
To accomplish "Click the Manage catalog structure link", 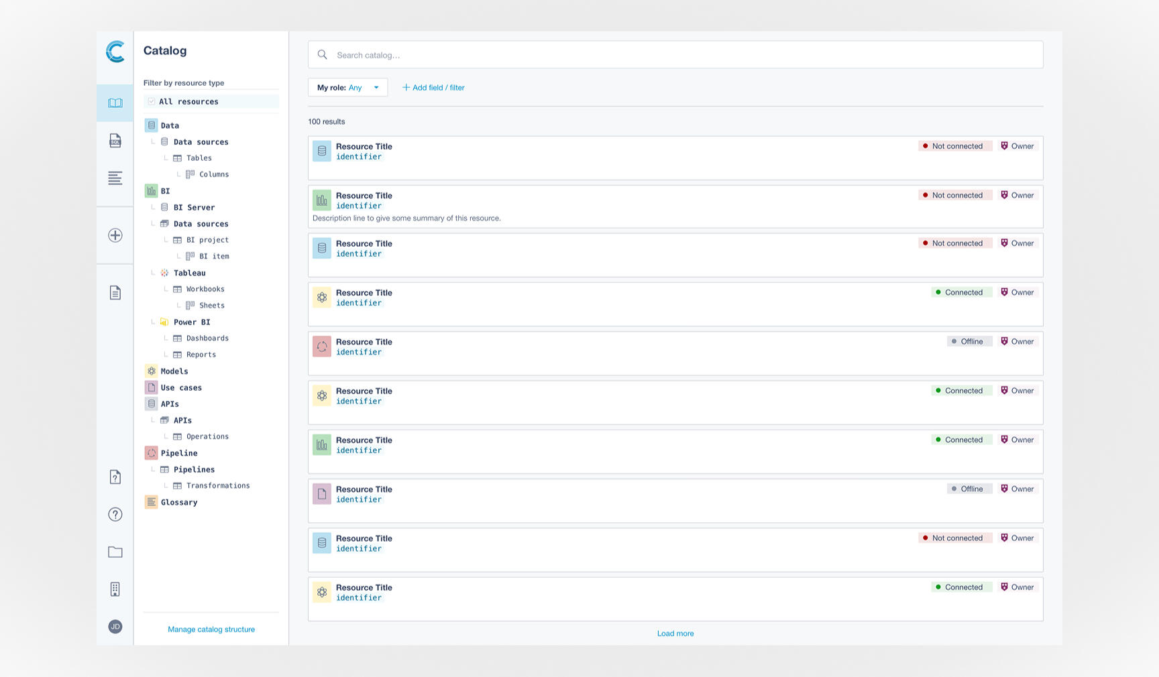I will (x=211, y=629).
